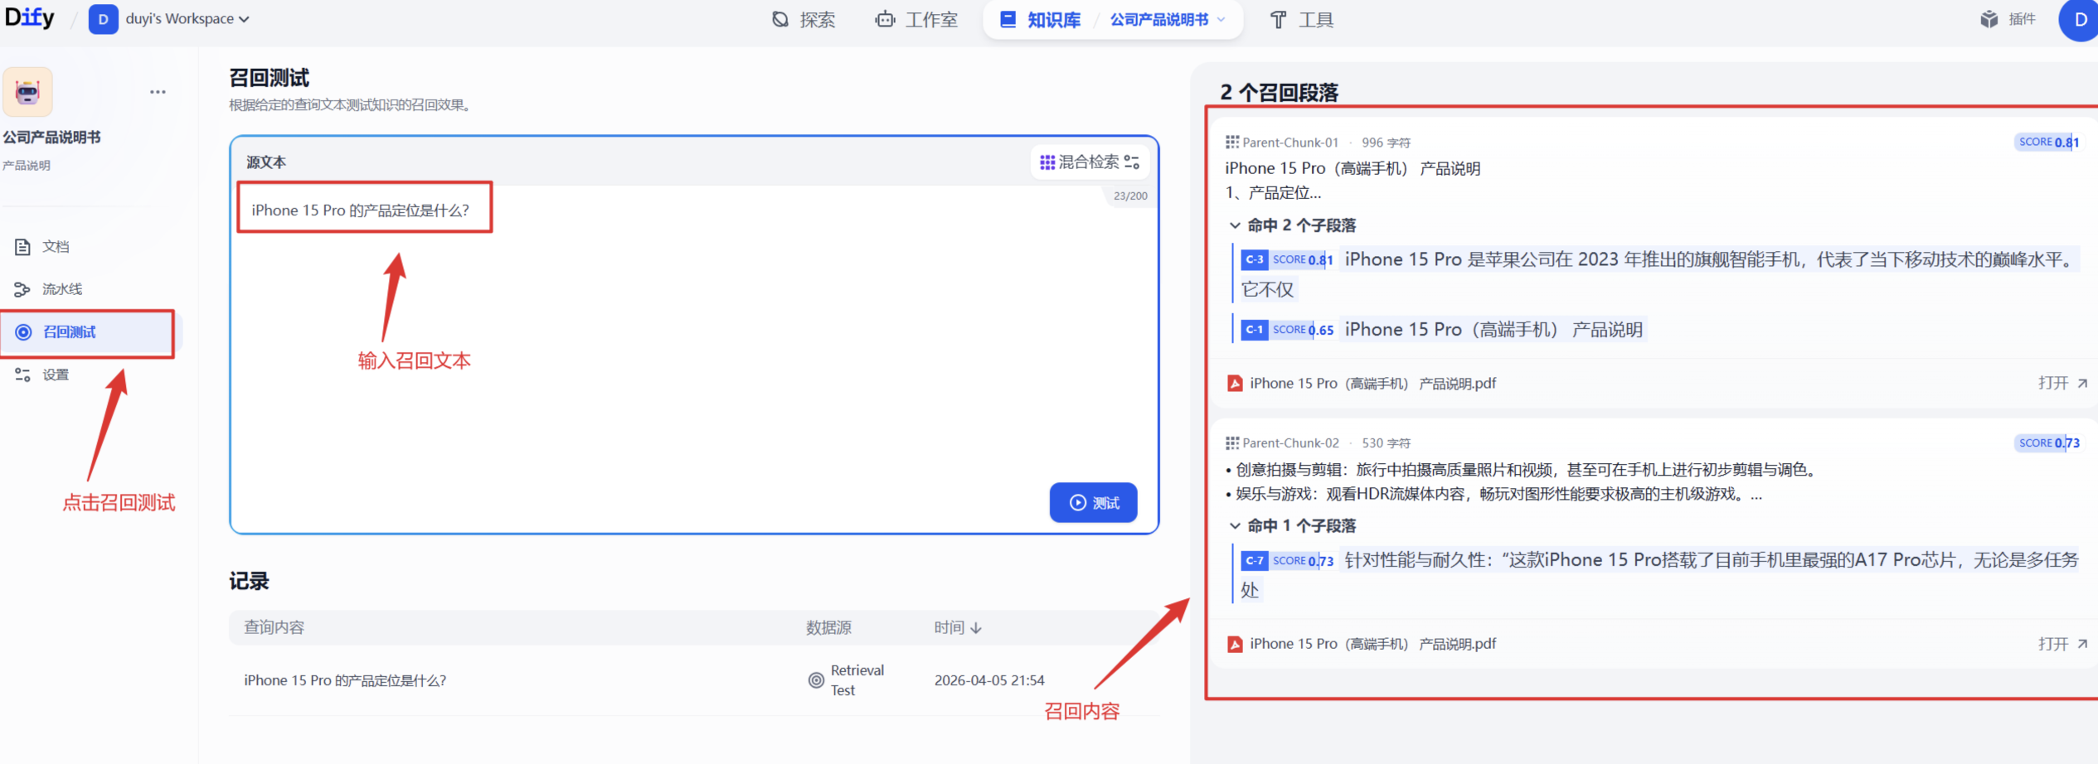The image size is (2098, 764).
Task: Click the 流水线 pipeline icon in sidebar
Action: click(22, 289)
